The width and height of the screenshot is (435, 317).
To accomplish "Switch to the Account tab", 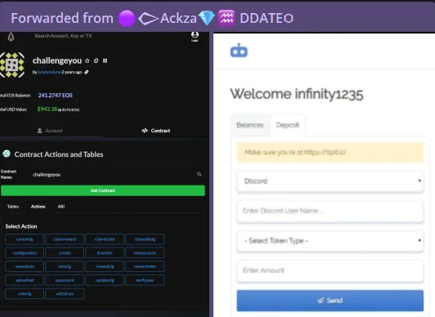I will tap(50, 131).
